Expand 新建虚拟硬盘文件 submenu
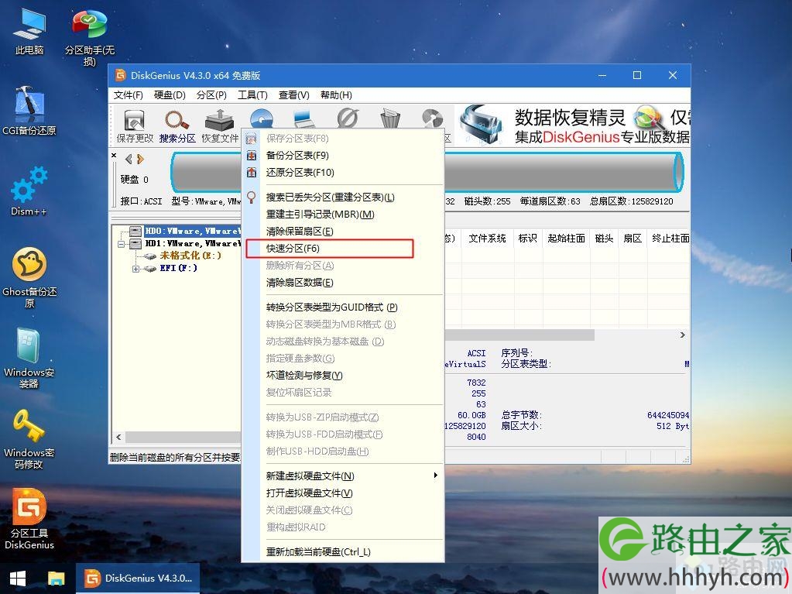The image size is (792, 594). (x=343, y=476)
